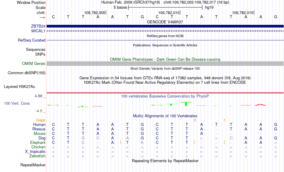Click the GENCODE V49lift37 track title
284x172 pixels.
(x=165, y=22)
